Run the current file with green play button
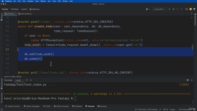The image size is (197, 111). tap(170, 9)
